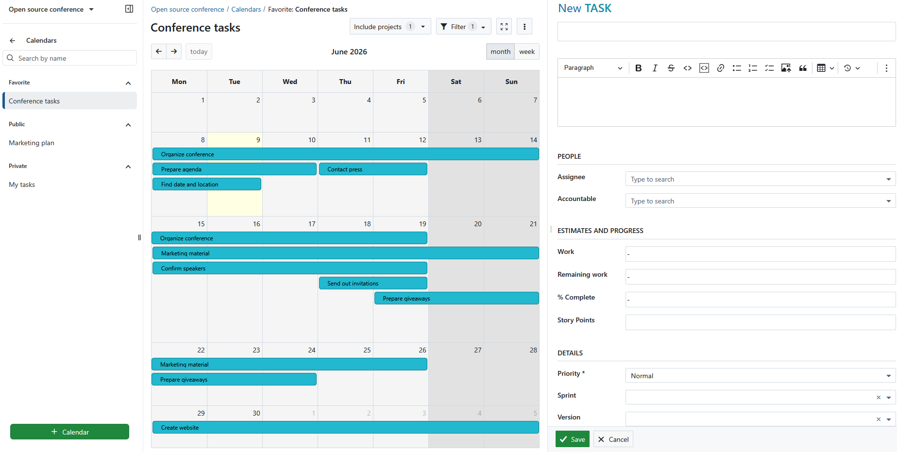
Task: Go back from Calendars sidebar
Action: pyautogui.click(x=13, y=40)
